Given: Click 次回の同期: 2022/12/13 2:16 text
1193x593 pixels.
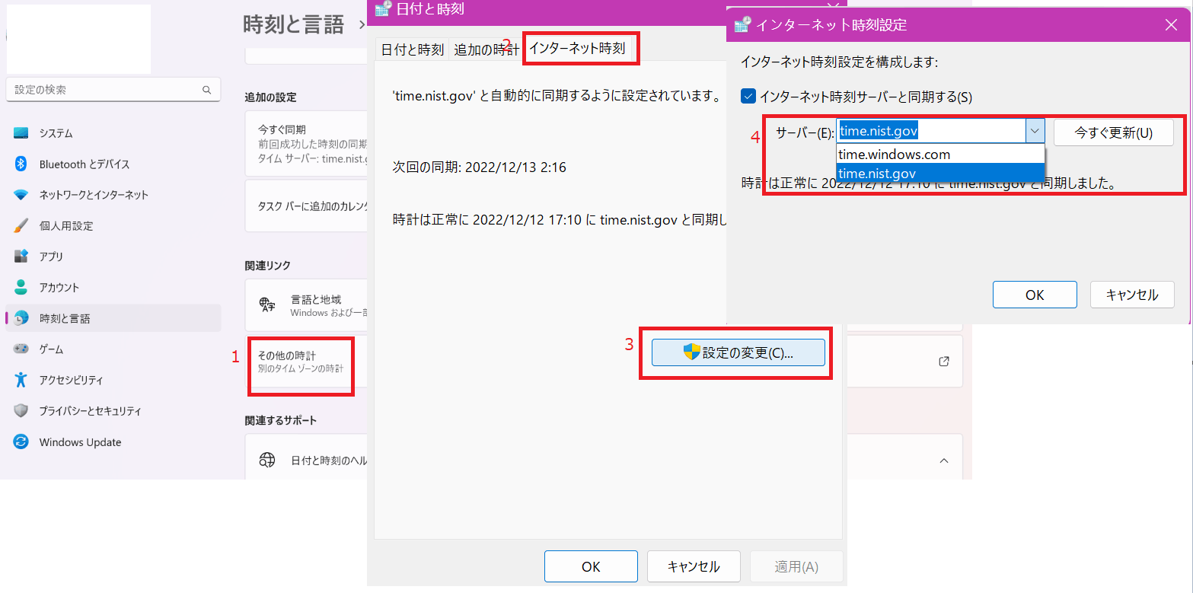Looking at the screenshot, I should coord(480,167).
